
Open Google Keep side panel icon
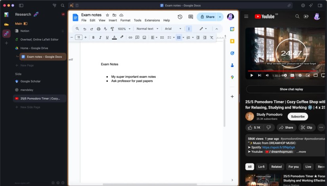pos(232,41)
